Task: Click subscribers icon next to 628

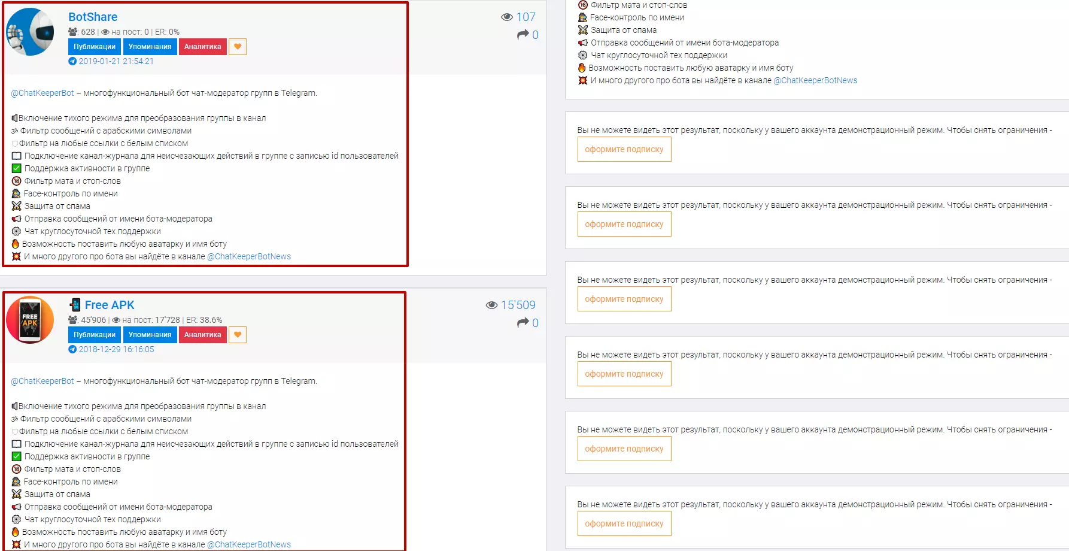Action: [x=73, y=32]
